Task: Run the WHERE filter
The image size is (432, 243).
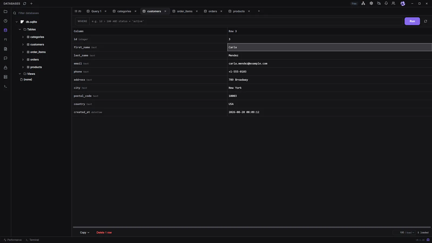Action: tap(412, 21)
